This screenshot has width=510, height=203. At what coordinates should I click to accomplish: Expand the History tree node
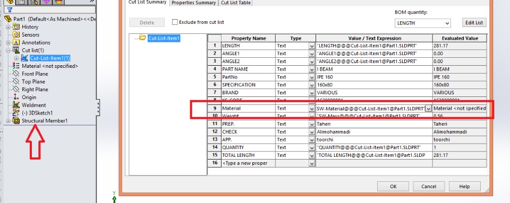point(8,27)
